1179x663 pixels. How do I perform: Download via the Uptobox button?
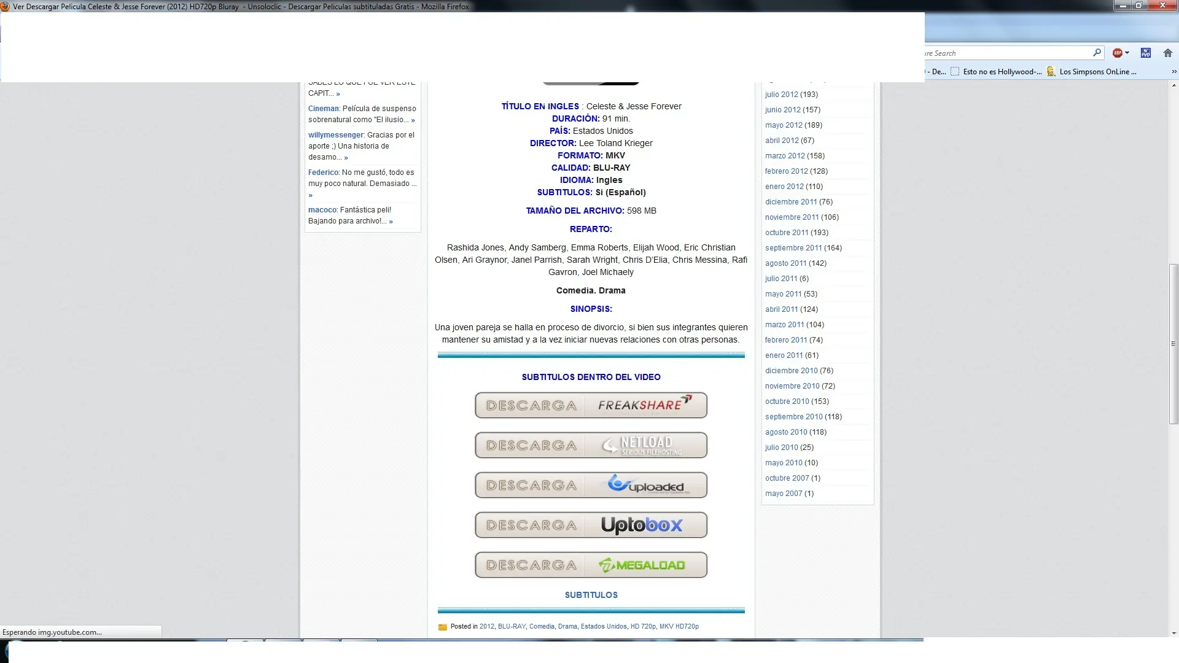coord(591,525)
